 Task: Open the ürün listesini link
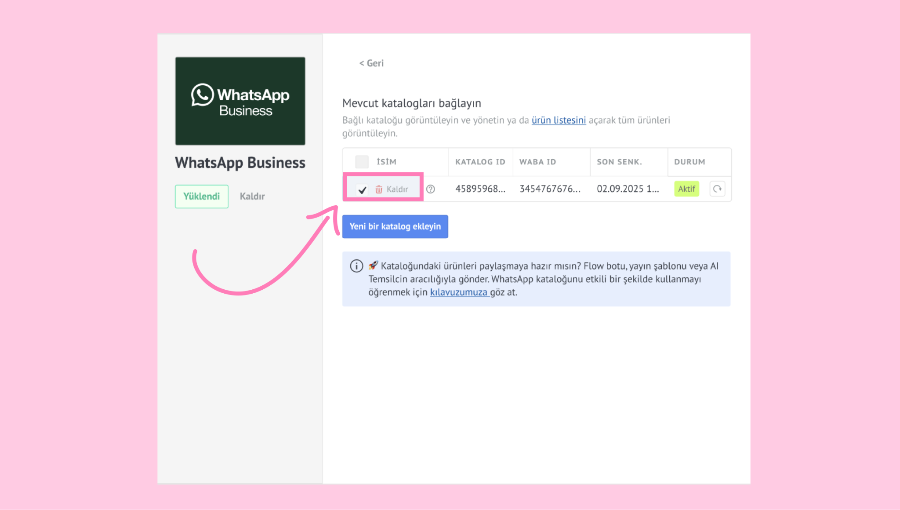559,120
